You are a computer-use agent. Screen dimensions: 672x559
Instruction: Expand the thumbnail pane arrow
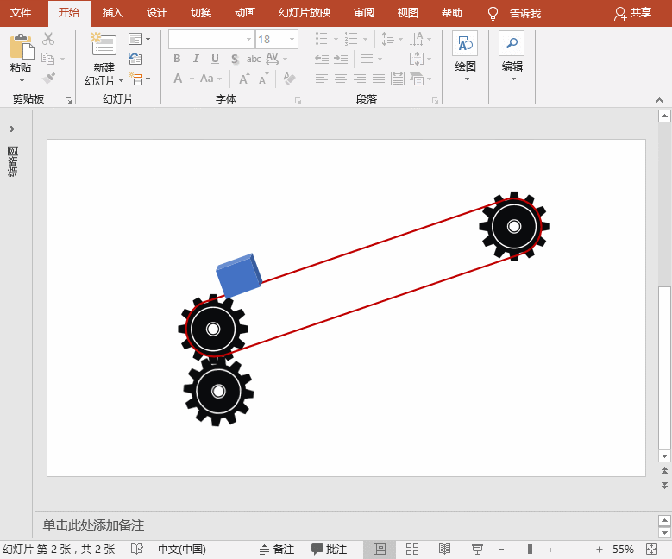(x=12, y=129)
